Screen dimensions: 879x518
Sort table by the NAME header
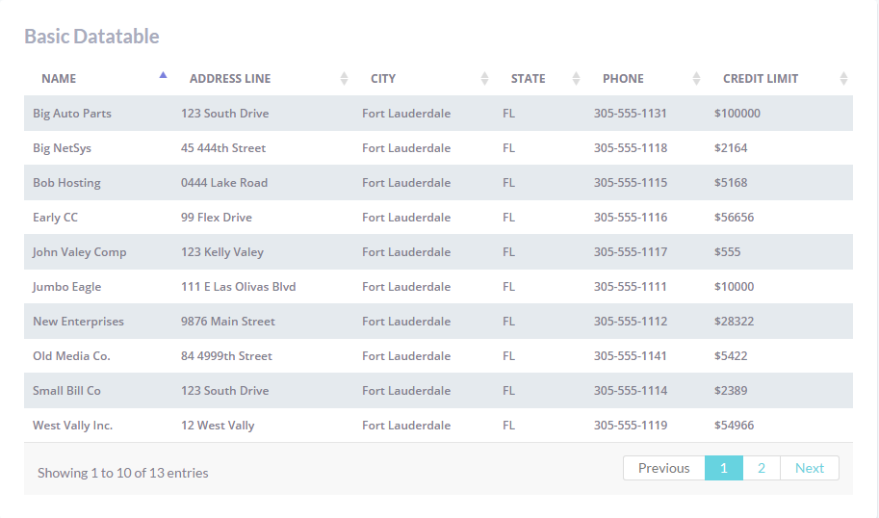(59, 79)
